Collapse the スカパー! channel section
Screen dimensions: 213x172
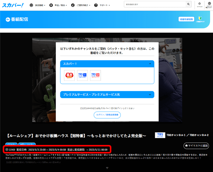point(107,64)
